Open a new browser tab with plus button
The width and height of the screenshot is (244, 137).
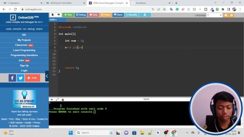176,3
